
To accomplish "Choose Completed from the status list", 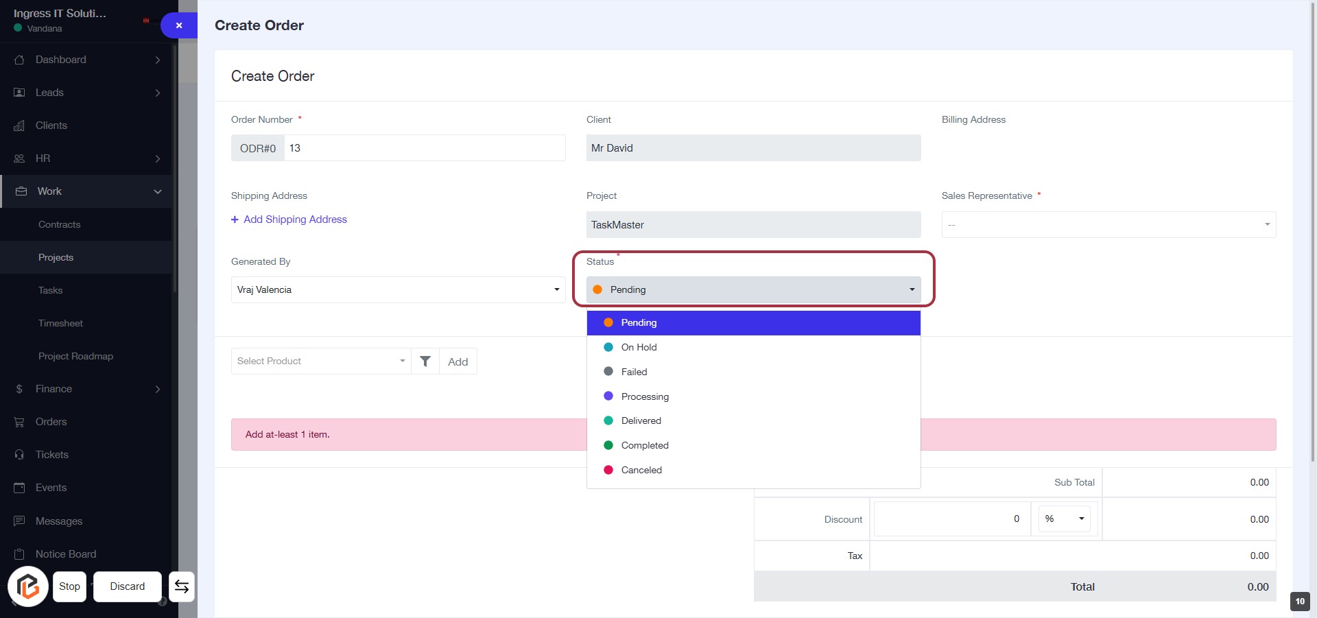I will pyautogui.click(x=644, y=445).
